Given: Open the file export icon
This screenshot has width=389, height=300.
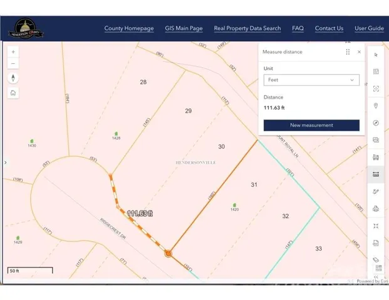Looking at the screenshot, I should (376, 243).
